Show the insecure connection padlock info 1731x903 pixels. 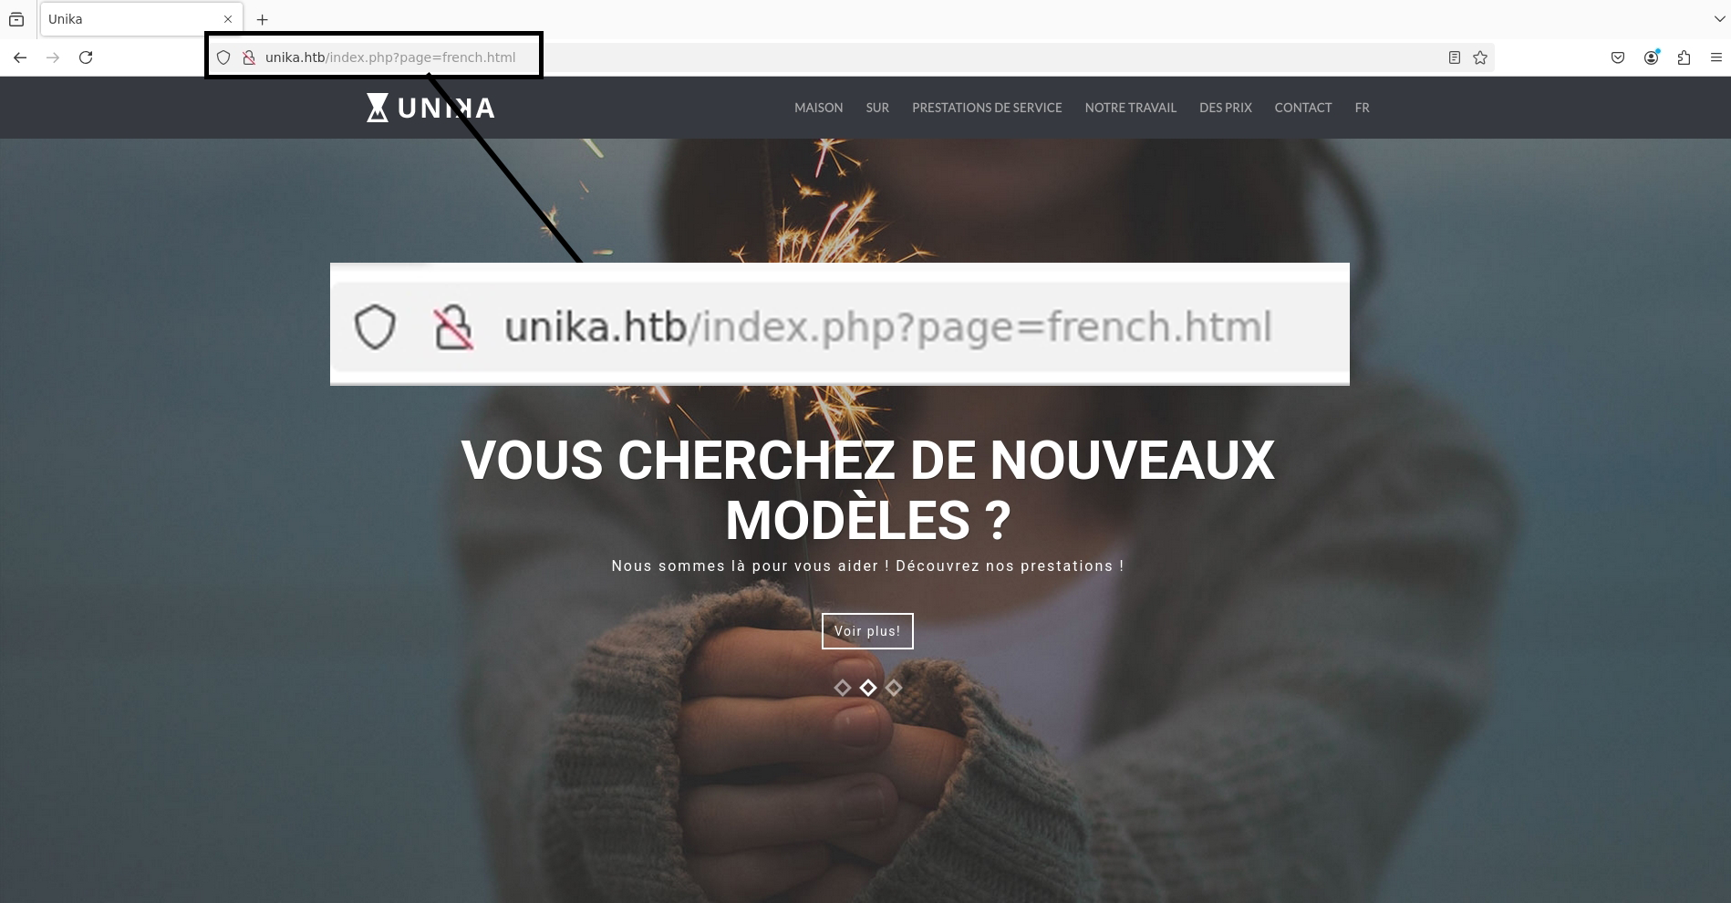248,57
